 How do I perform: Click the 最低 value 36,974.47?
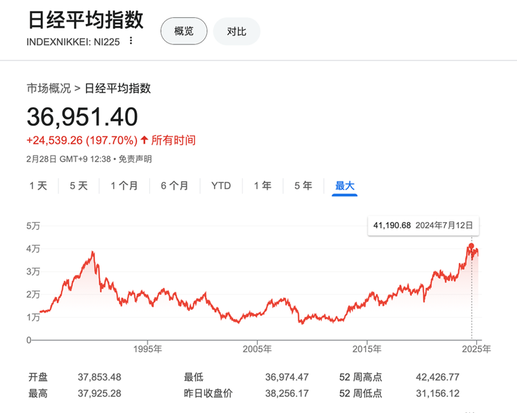click(287, 377)
